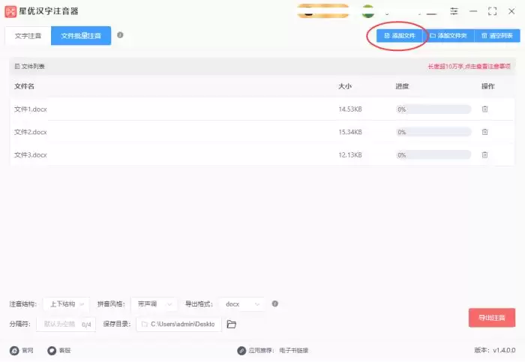The image size is (525, 362).
Task: Open the 电子书链接 recommendation link
Action: pos(294,351)
